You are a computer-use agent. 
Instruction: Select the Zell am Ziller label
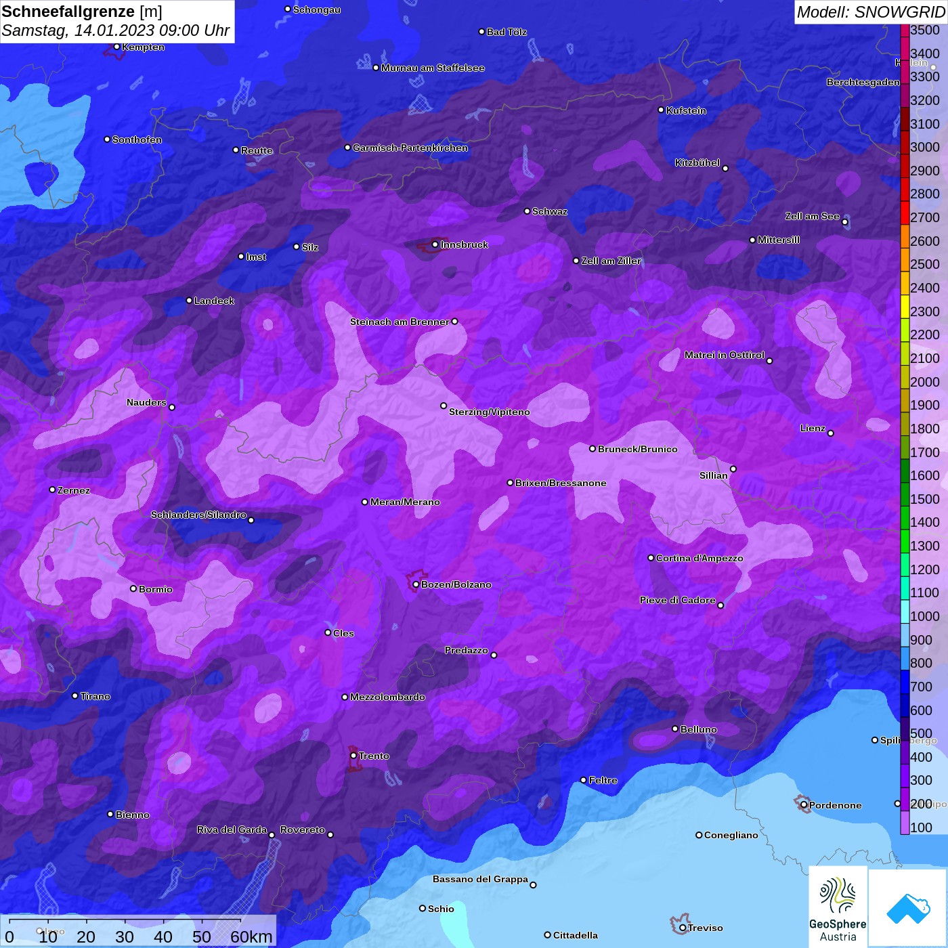(x=611, y=261)
